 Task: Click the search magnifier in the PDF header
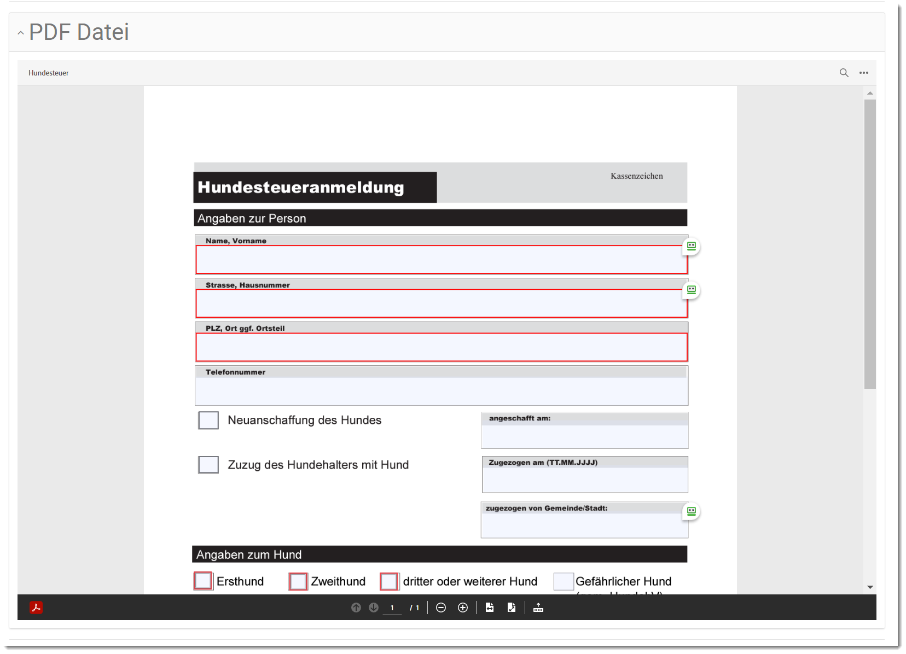click(x=844, y=73)
